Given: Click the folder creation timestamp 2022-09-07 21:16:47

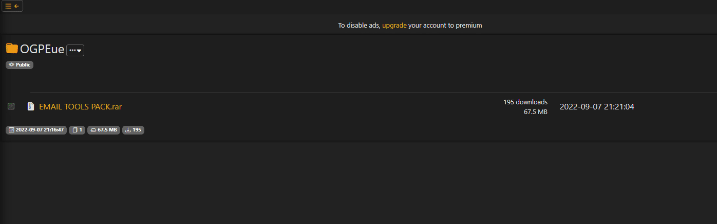Looking at the screenshot, I should [x=40, y=130].
